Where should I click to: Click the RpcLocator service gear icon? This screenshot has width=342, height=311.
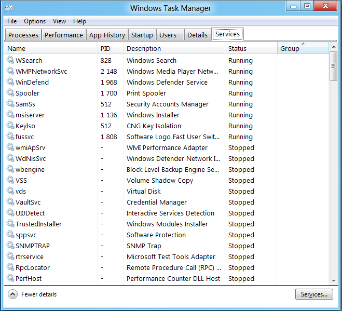pos(10,267)
